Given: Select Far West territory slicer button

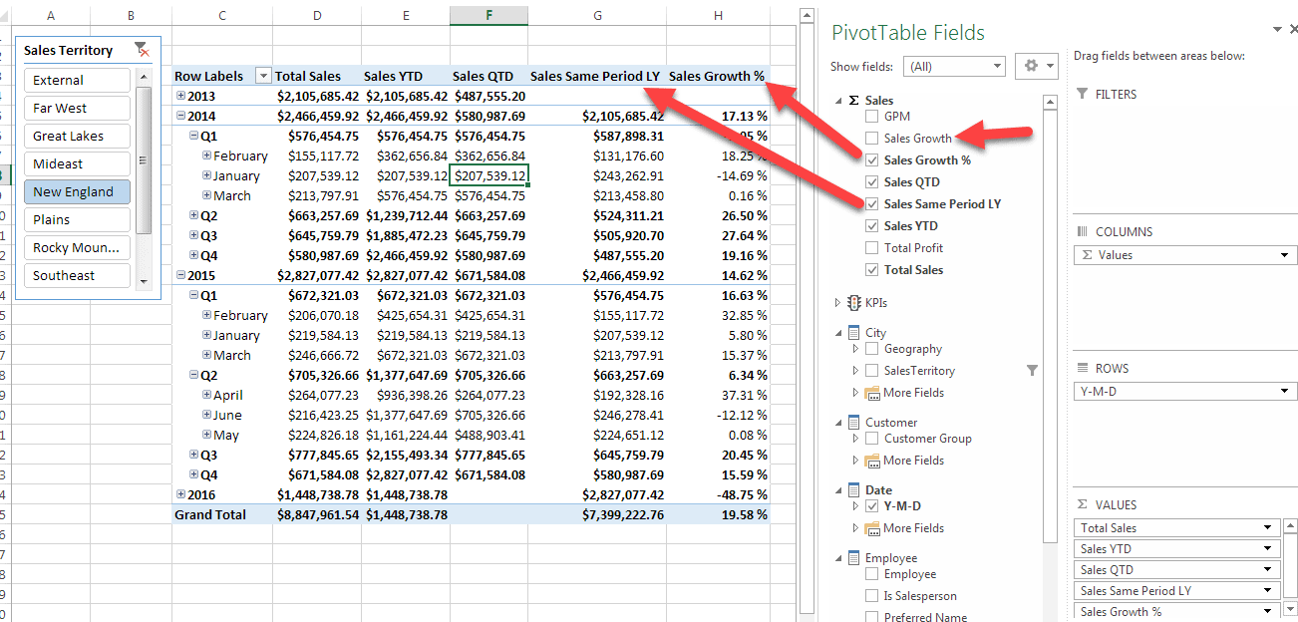Looking at the screenshot, I should click(77, 108).
